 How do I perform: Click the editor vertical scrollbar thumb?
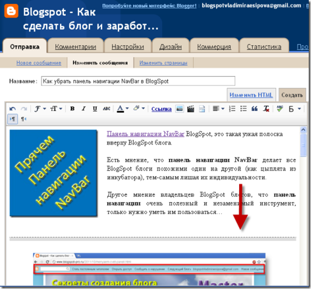303,145
